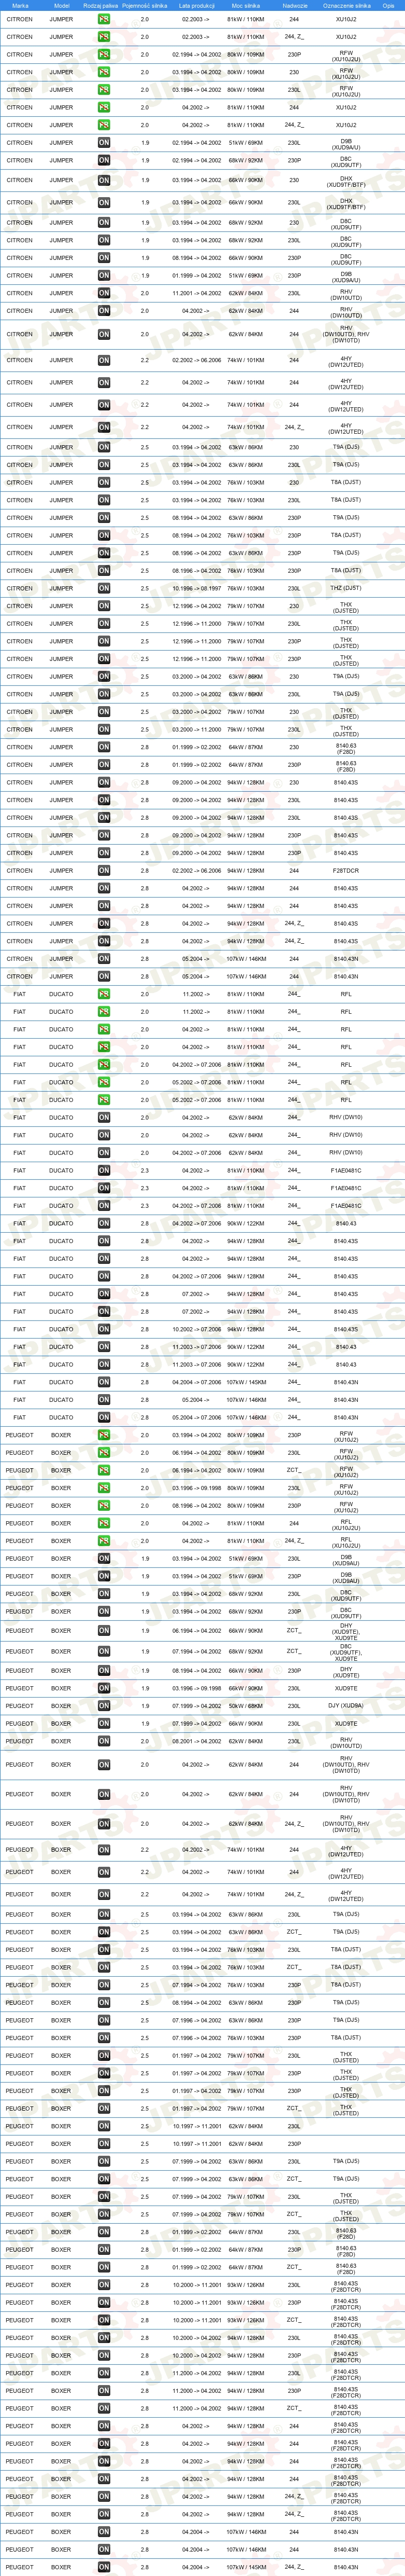Screen dimensions: 405x2576
Task: Click D9B (XUD9A/U) in Citroen 230L row
Action: pos(346,145)
